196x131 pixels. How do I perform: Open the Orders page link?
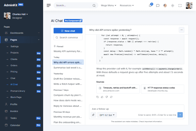tap(14, 65)
